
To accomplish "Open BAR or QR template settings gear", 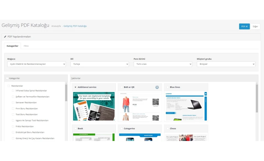I will 157,87.
